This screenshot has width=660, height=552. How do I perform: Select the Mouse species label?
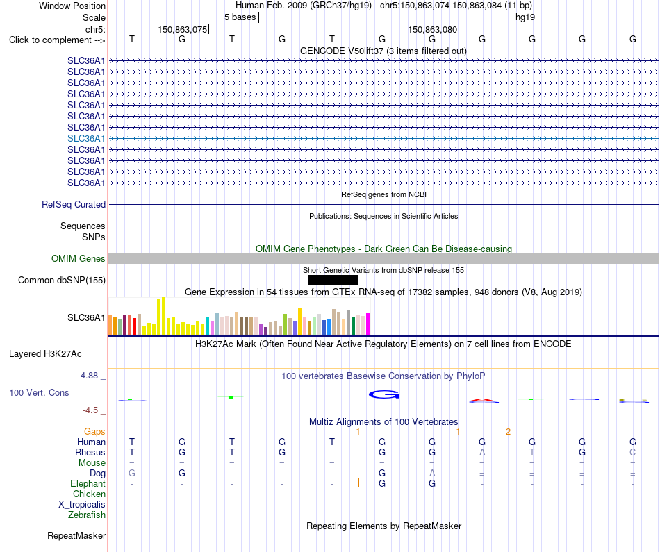pos(92,463)
